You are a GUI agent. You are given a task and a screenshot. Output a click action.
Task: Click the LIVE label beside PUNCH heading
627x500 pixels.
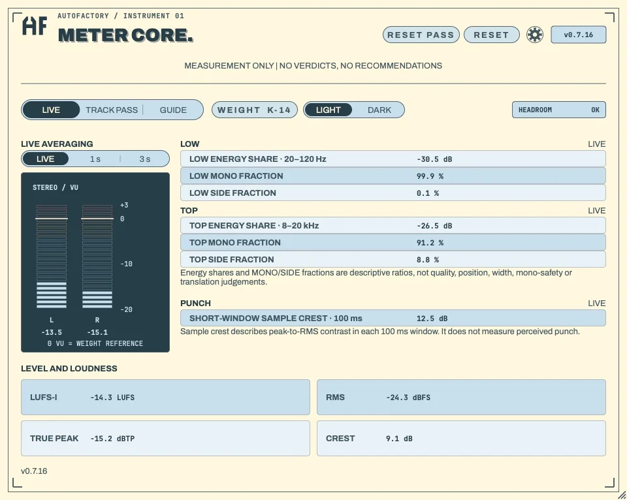pyautogui.click(x=596, y=304)
